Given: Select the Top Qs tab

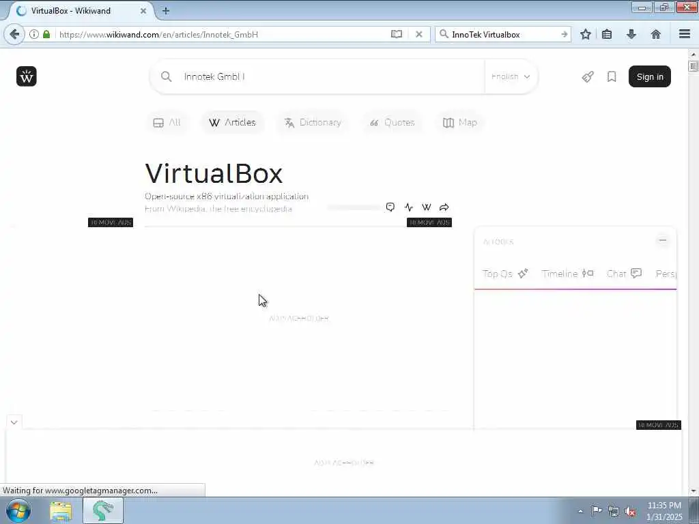Looking at the screenshot, I should (505, 274).
